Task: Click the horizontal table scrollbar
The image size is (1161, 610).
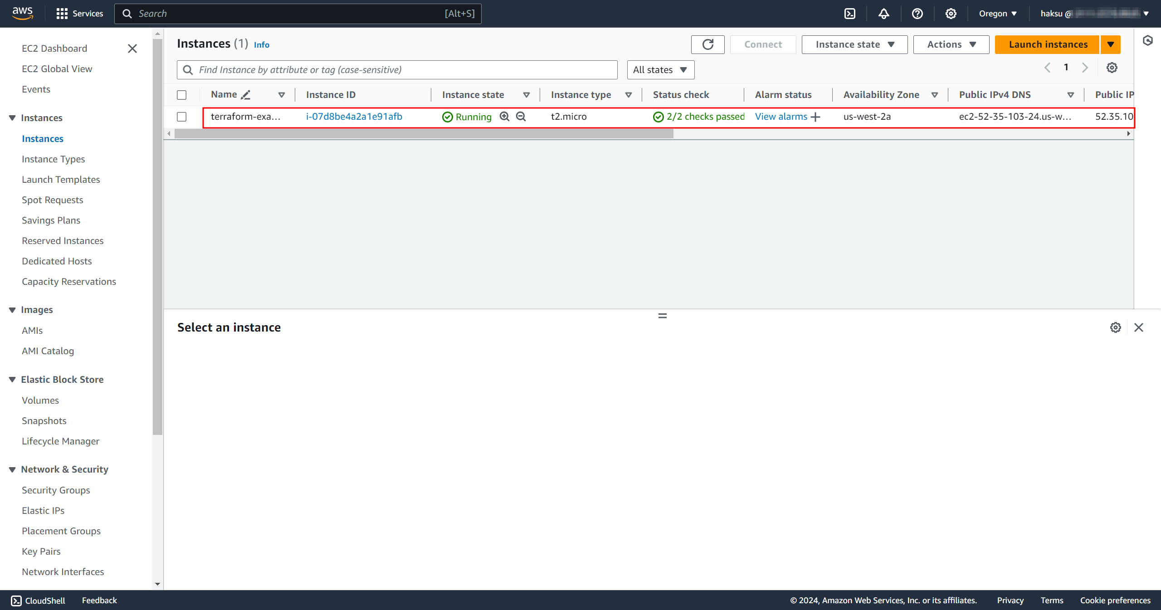Action: [424, 134]
